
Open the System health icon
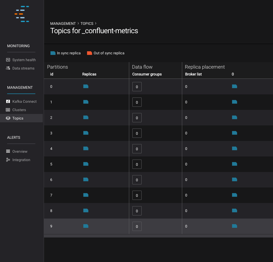8,60
